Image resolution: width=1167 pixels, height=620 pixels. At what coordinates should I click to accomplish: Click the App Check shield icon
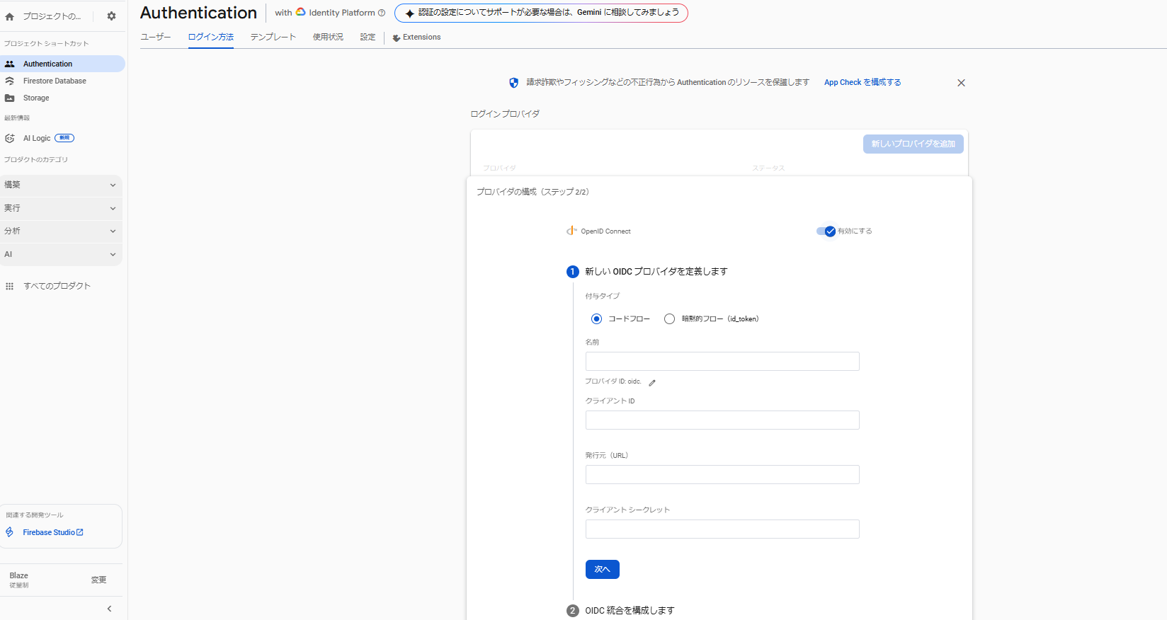click(x=514, y=83)
